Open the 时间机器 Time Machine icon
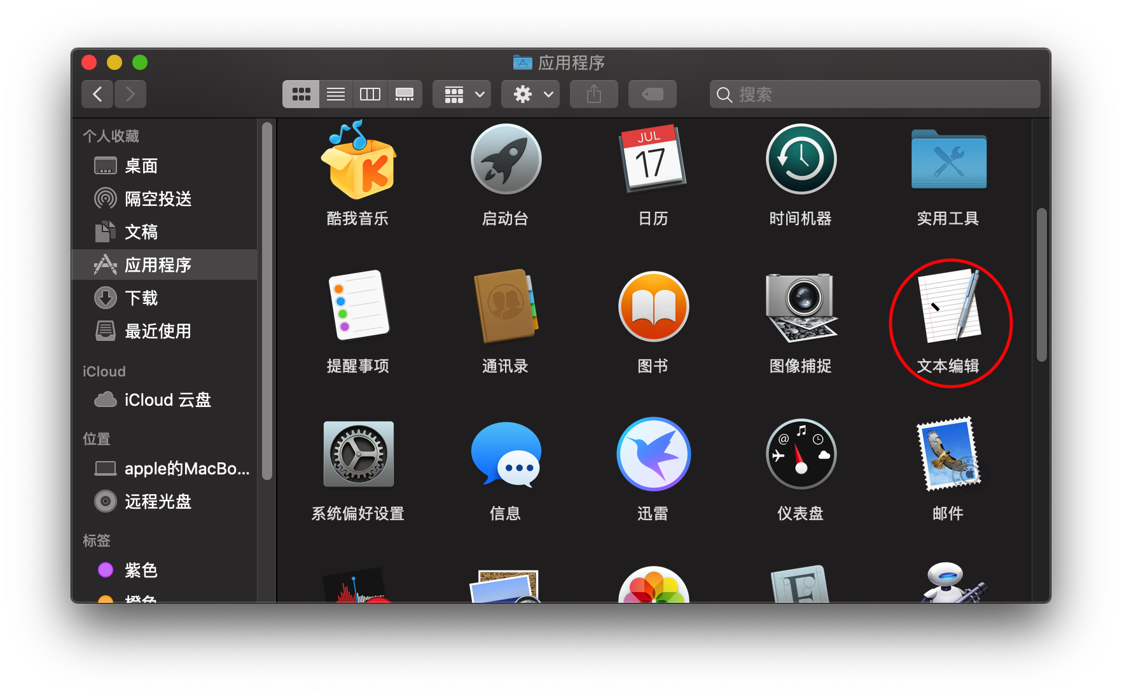This screenshot has height=697, width=1122. 801,159
